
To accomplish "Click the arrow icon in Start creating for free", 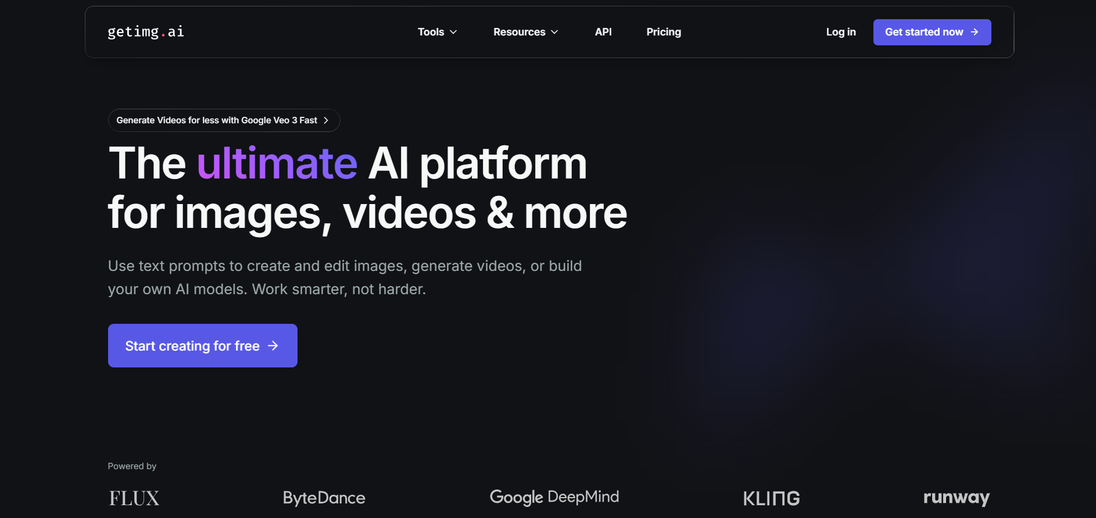I will pyautogui.click(x=273, y=346).
